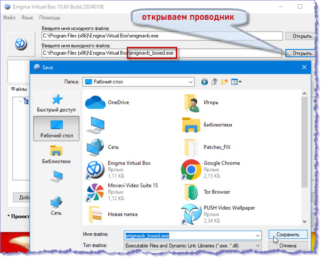Open the Язык menu
Viewport: 325px width, 261px height.
pyautogui.click(x=27, y=17)
